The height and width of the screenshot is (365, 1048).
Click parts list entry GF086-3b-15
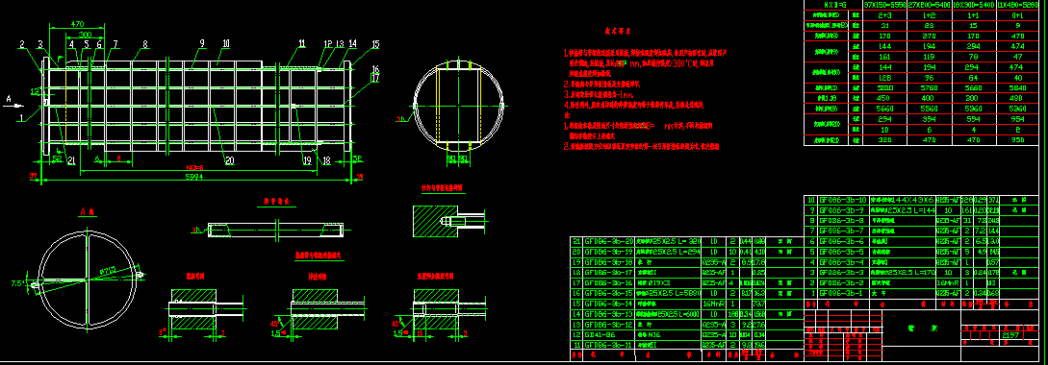608,292
